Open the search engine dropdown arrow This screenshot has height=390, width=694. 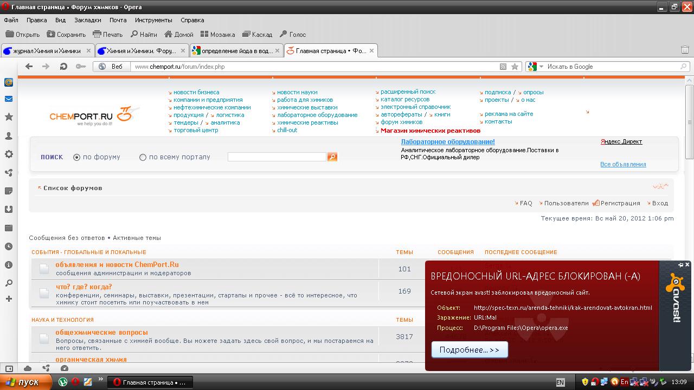tap(541, 67)
